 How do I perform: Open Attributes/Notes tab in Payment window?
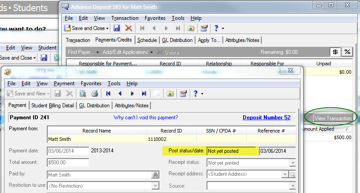[131, 106]
